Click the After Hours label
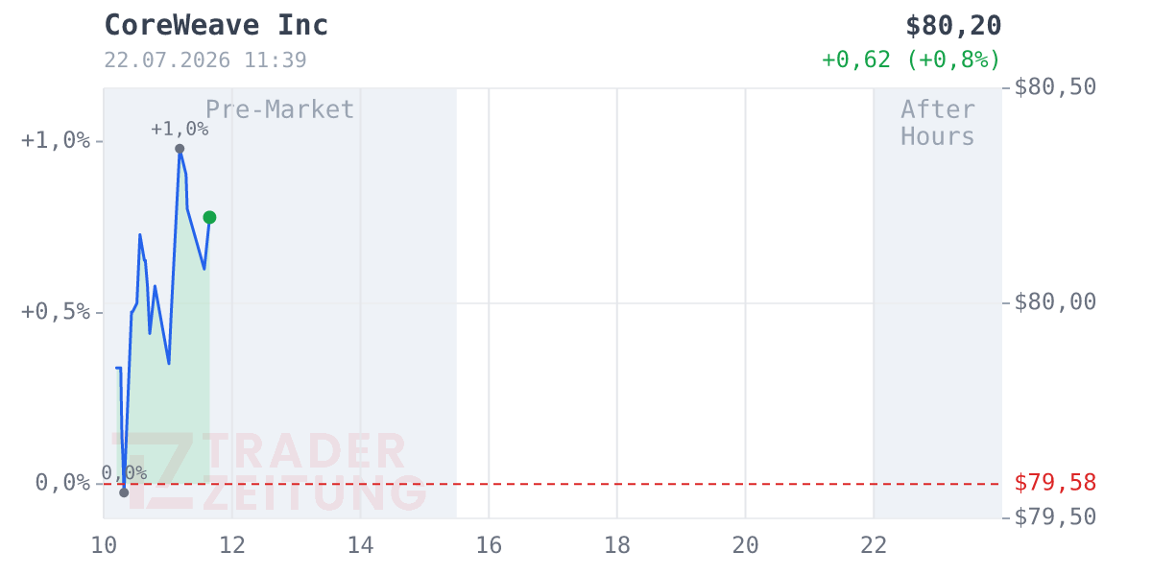This screenshot has height=576, width=1152. click(938, 123)
